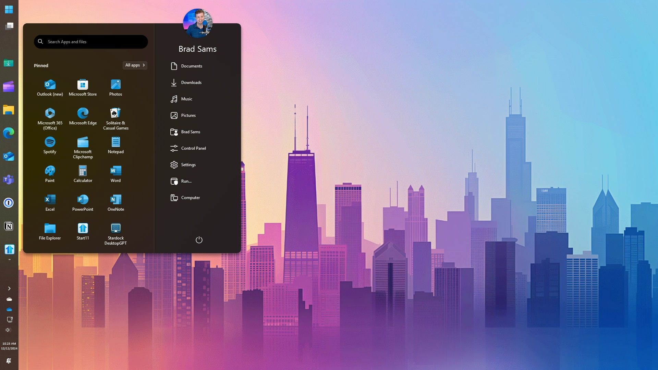Click Brad Sams user profile folder

pos(190,132)
